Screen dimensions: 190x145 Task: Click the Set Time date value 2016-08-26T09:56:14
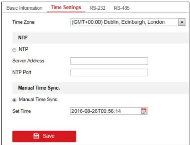coord(96,111)
